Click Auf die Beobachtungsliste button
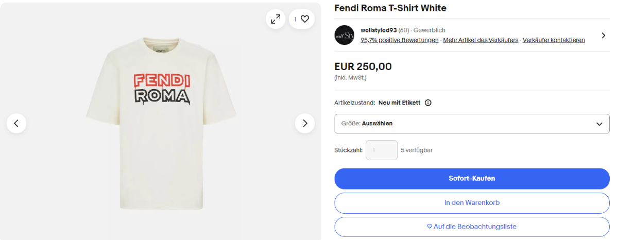Viewport: 618px width, 240px height. (472, 227)
